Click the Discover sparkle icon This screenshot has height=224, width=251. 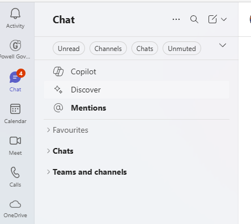coord(58,90)
